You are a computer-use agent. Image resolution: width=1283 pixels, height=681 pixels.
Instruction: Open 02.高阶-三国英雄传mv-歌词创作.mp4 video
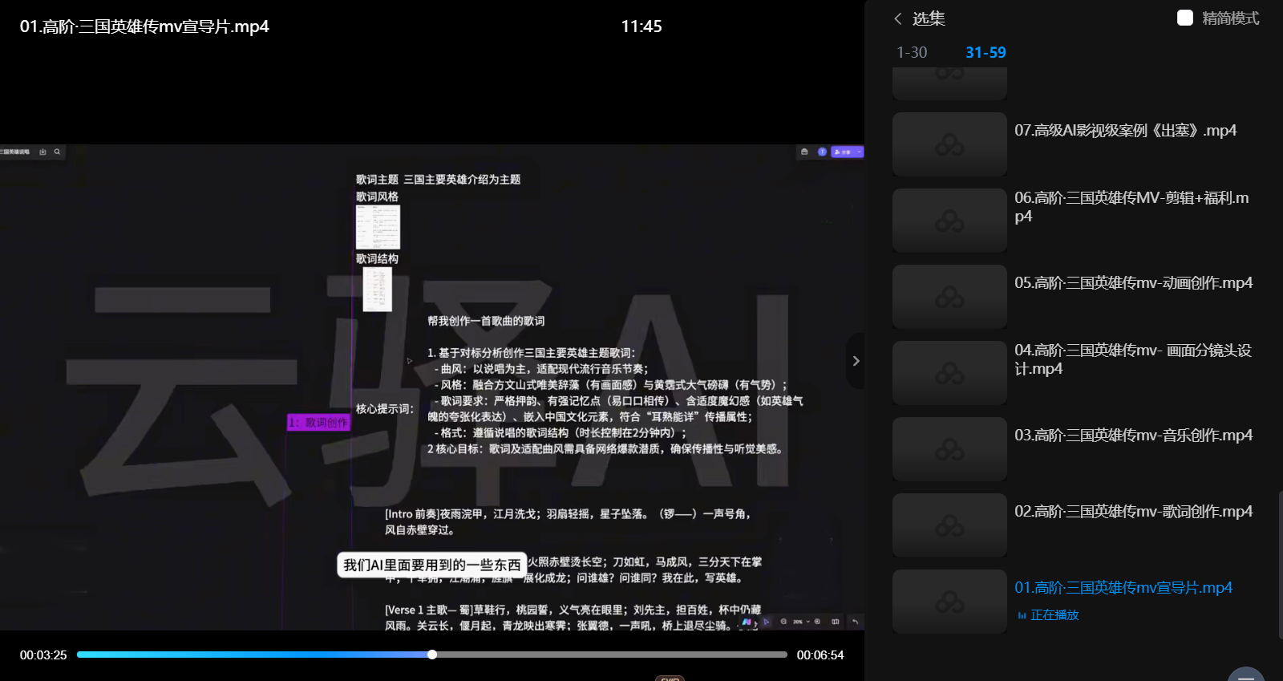(x=1133, y=511)
